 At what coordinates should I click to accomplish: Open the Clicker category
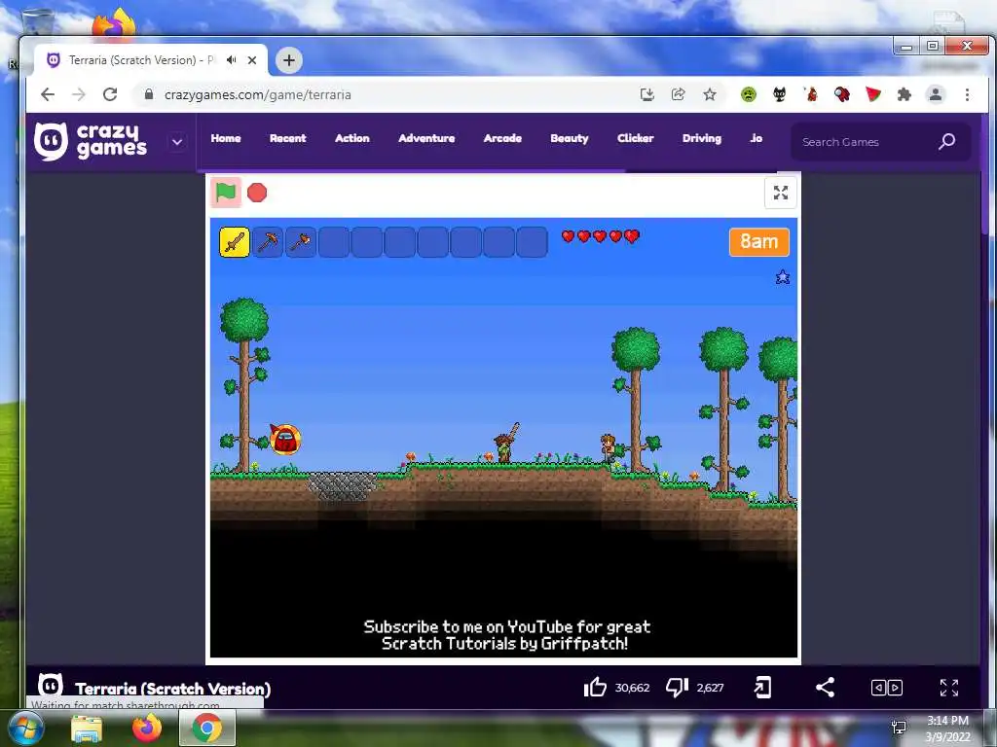click(x=635, y=138)
